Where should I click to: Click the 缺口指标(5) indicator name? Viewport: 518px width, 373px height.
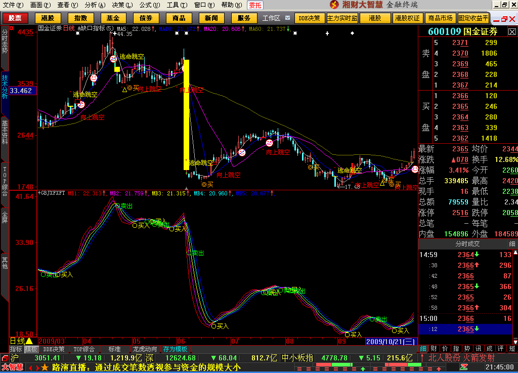96,29
